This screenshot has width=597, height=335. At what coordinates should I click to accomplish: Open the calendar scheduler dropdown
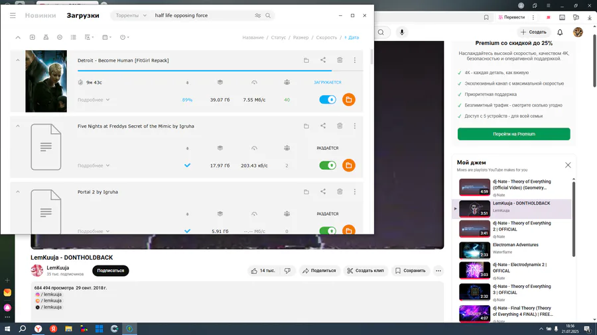pyautogui.click(x=107, y=37)
